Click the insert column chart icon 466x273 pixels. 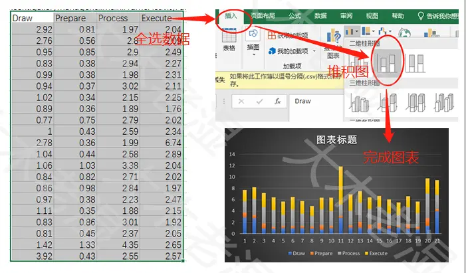coord(350,31)
